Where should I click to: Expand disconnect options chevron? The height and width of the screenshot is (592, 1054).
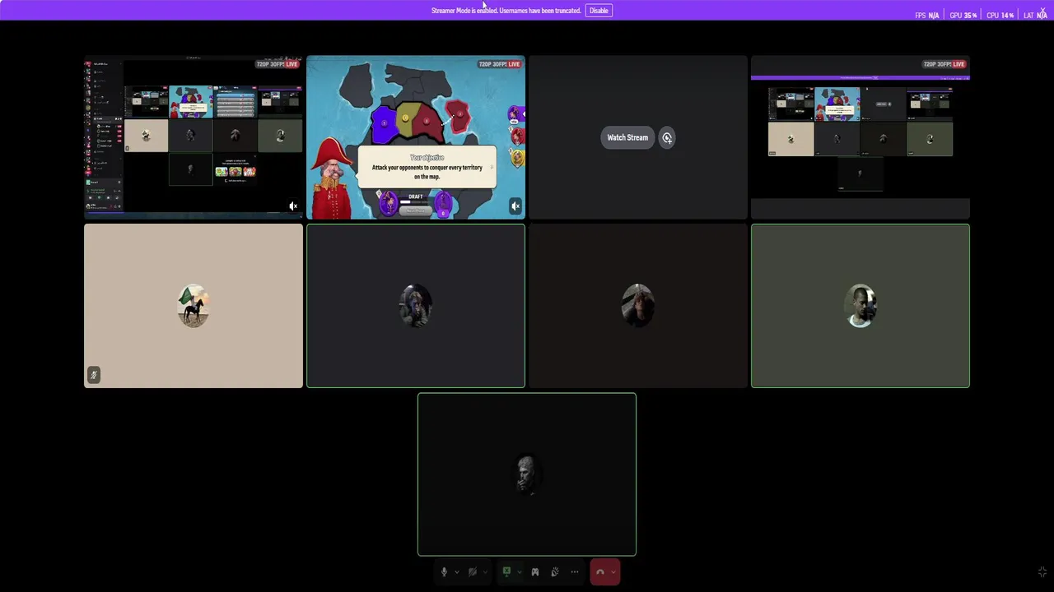coord(613,572)
